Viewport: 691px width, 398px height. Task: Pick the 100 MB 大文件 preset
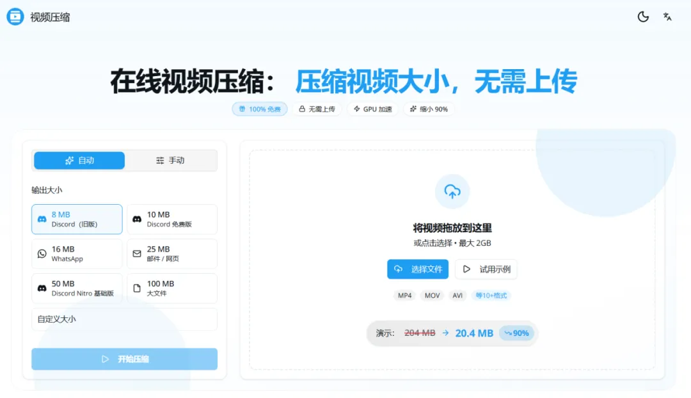click(172, 288)
